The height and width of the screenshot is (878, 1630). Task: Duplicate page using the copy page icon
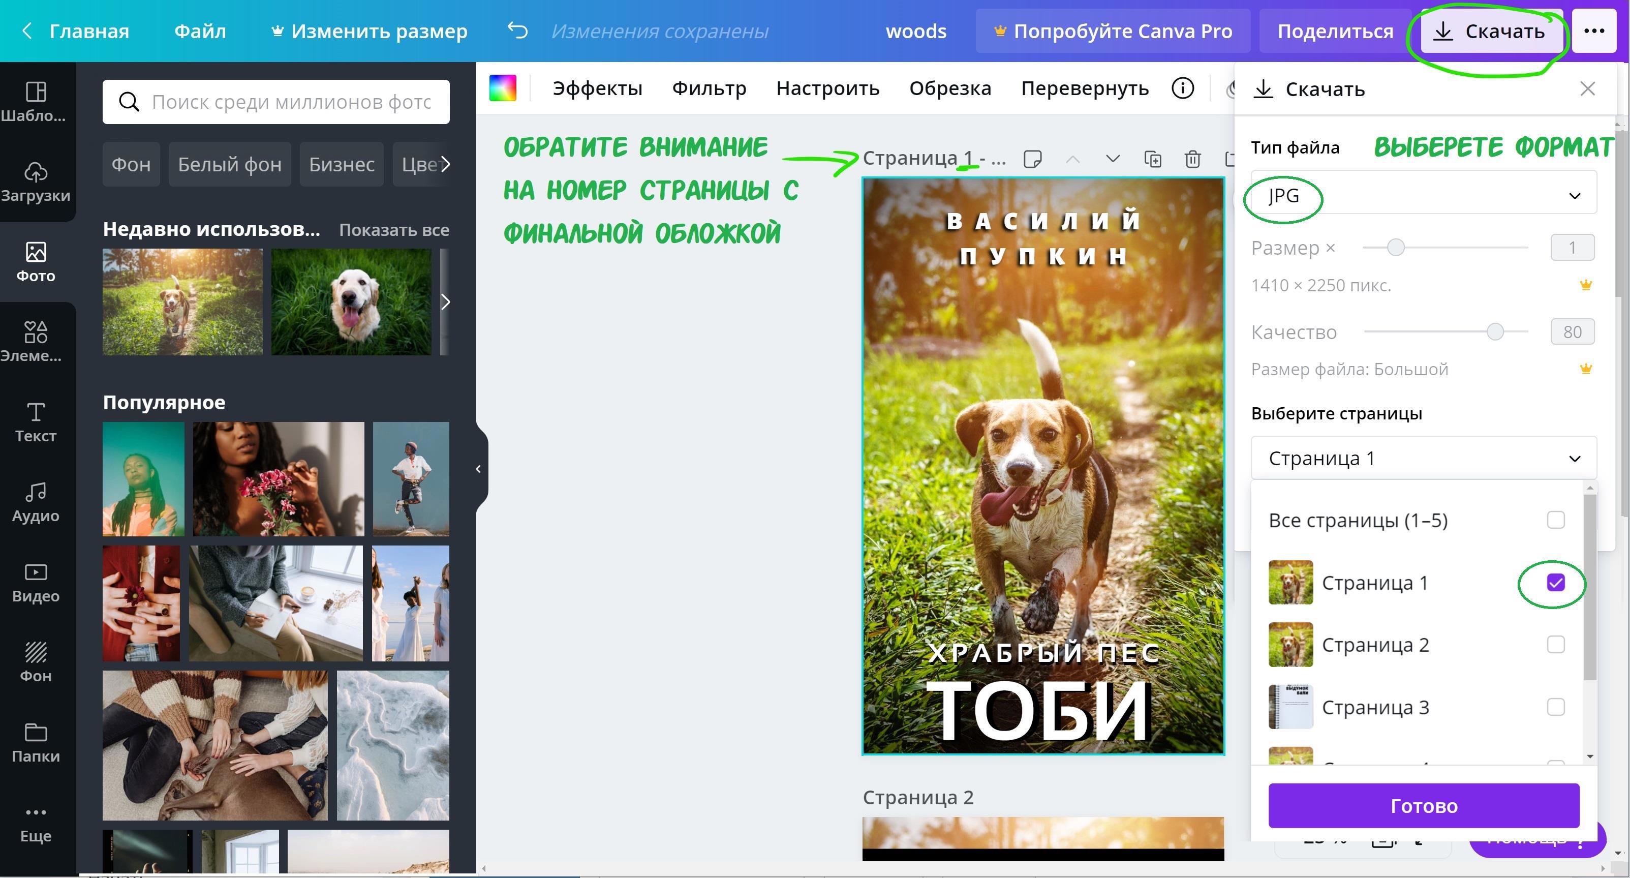coord(1152,159)
